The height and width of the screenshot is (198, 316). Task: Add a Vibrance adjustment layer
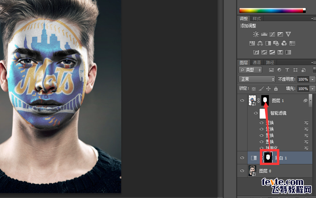[x=288, y=34]
